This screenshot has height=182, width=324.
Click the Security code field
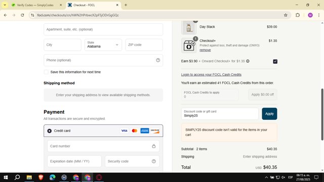tap(132, 161)
